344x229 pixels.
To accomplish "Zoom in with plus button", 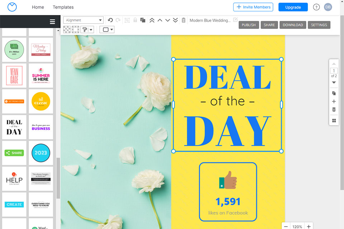I will pyautogui.click(x=309, y=226).
